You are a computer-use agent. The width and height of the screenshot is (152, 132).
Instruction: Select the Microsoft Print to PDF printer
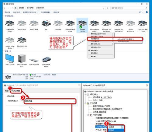coord(94,26)
